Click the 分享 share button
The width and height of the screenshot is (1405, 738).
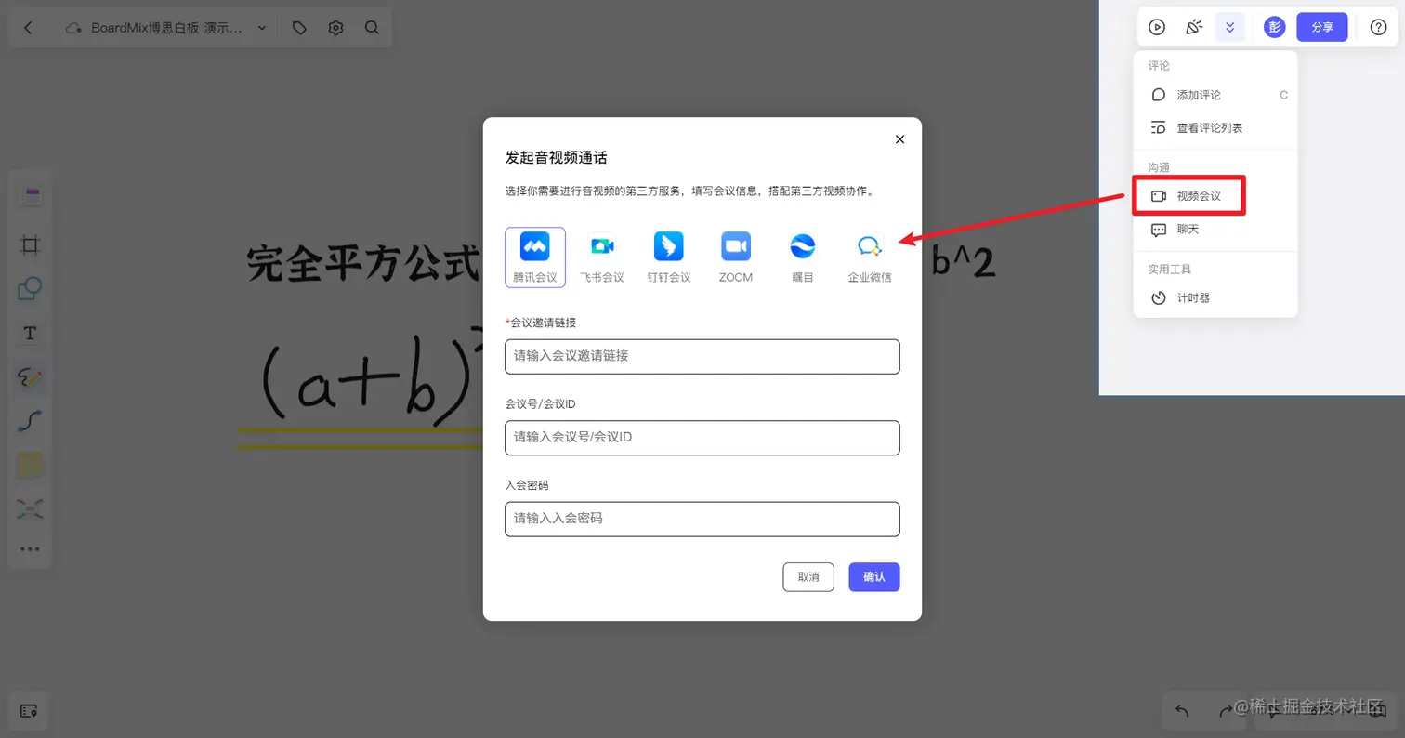(1321, 27)
